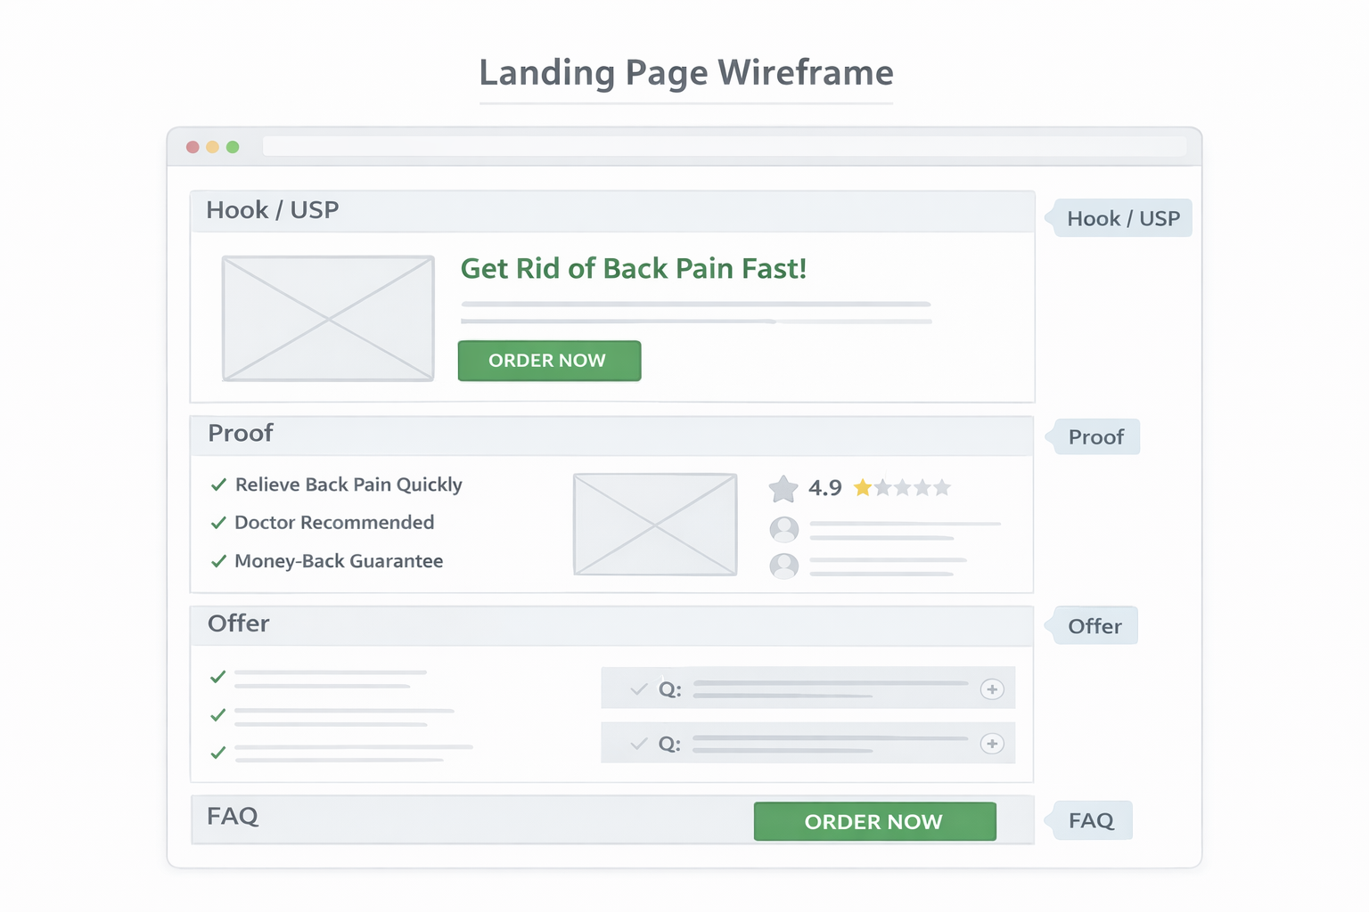Click the browser address bar
Image resolution: width=1369 pixels, height=912 pixels.
coord(724,147)
